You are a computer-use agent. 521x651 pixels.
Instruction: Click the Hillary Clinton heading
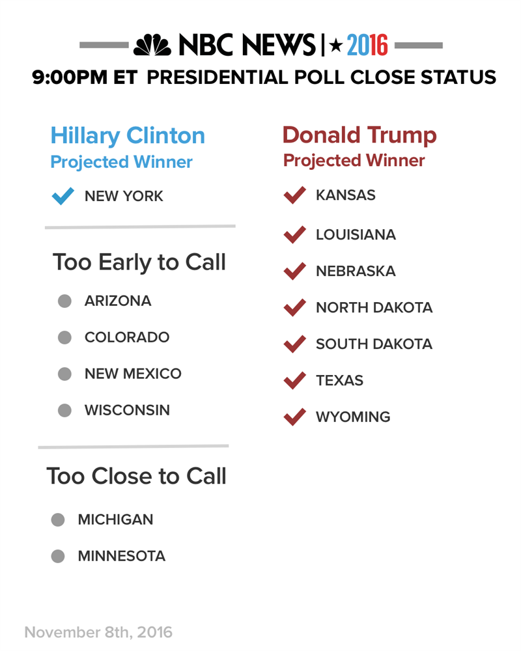(x=128, y=136)
